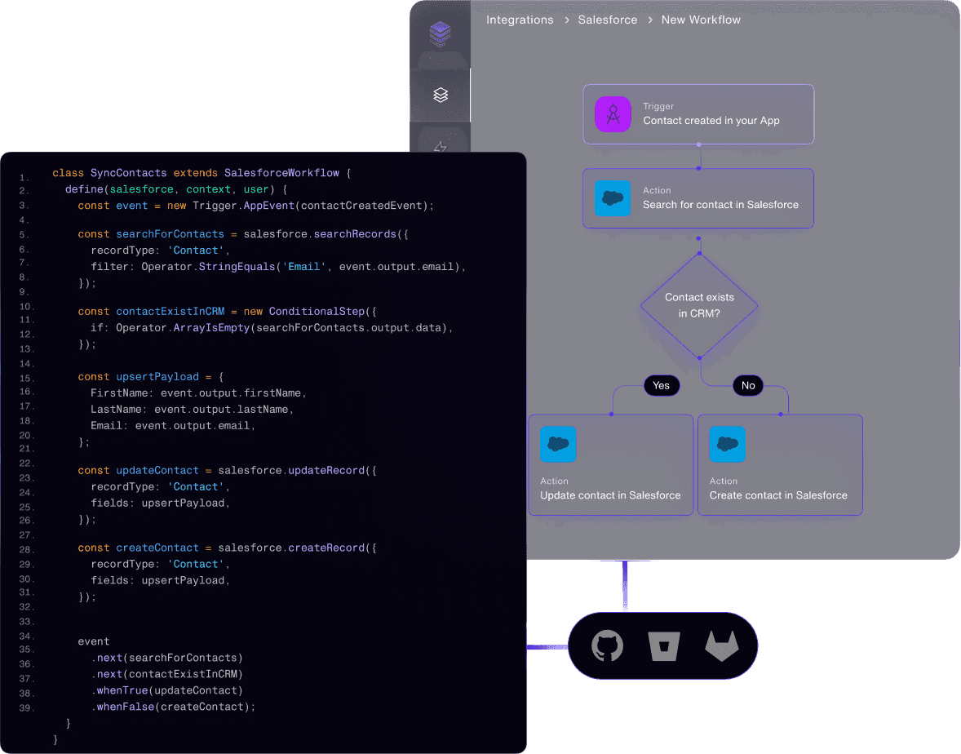Open the Salesforce breadcrumb link
This screenshot has width=961, height=754.
[608, 20]
